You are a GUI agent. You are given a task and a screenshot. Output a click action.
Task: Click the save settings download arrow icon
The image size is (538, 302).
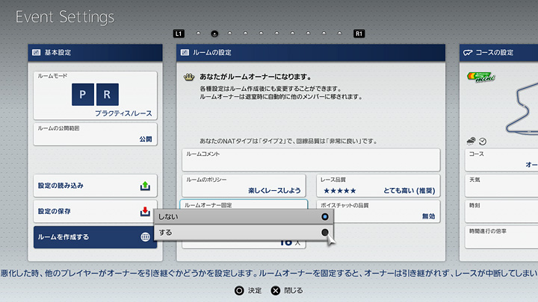[x=145, y=212]
